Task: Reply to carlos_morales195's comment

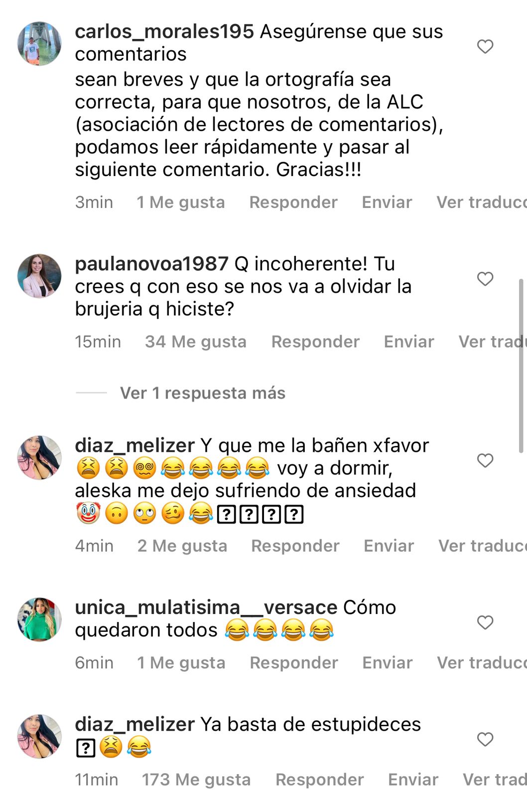Action: (293, 202)
